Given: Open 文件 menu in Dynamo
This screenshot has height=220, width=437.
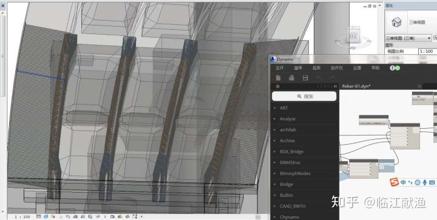Looking at the screenshot, I should tap(280, 68).
